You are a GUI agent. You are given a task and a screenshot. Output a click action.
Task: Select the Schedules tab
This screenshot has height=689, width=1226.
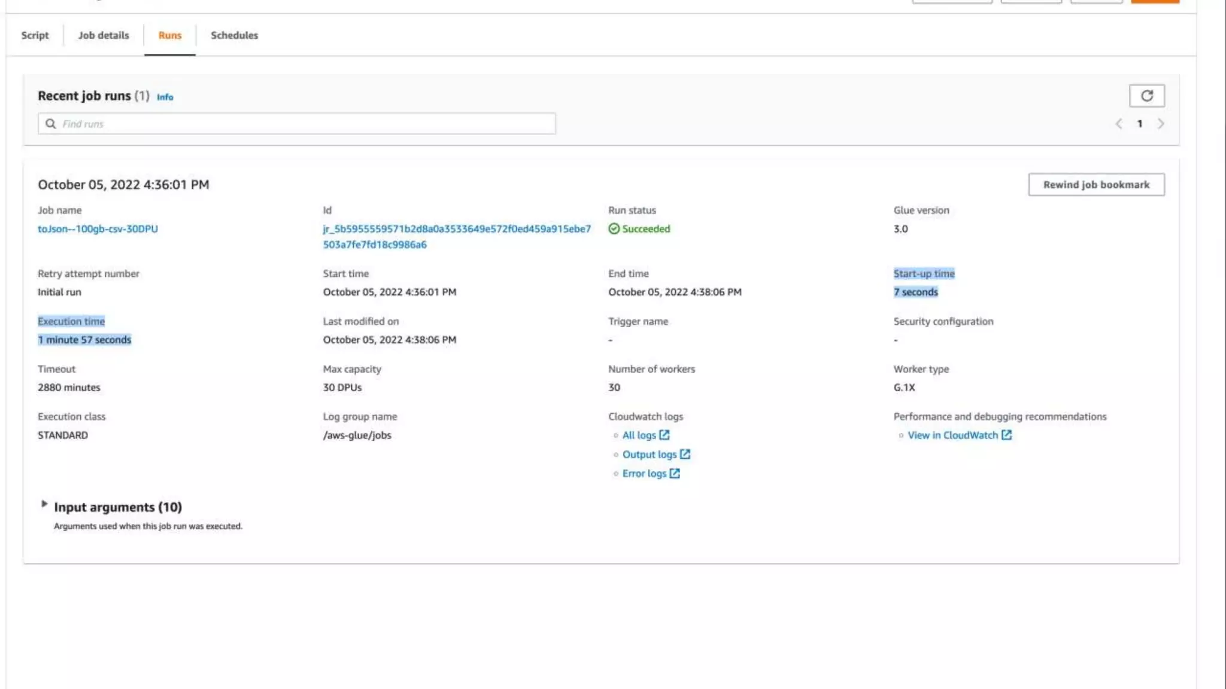point(234,35)
